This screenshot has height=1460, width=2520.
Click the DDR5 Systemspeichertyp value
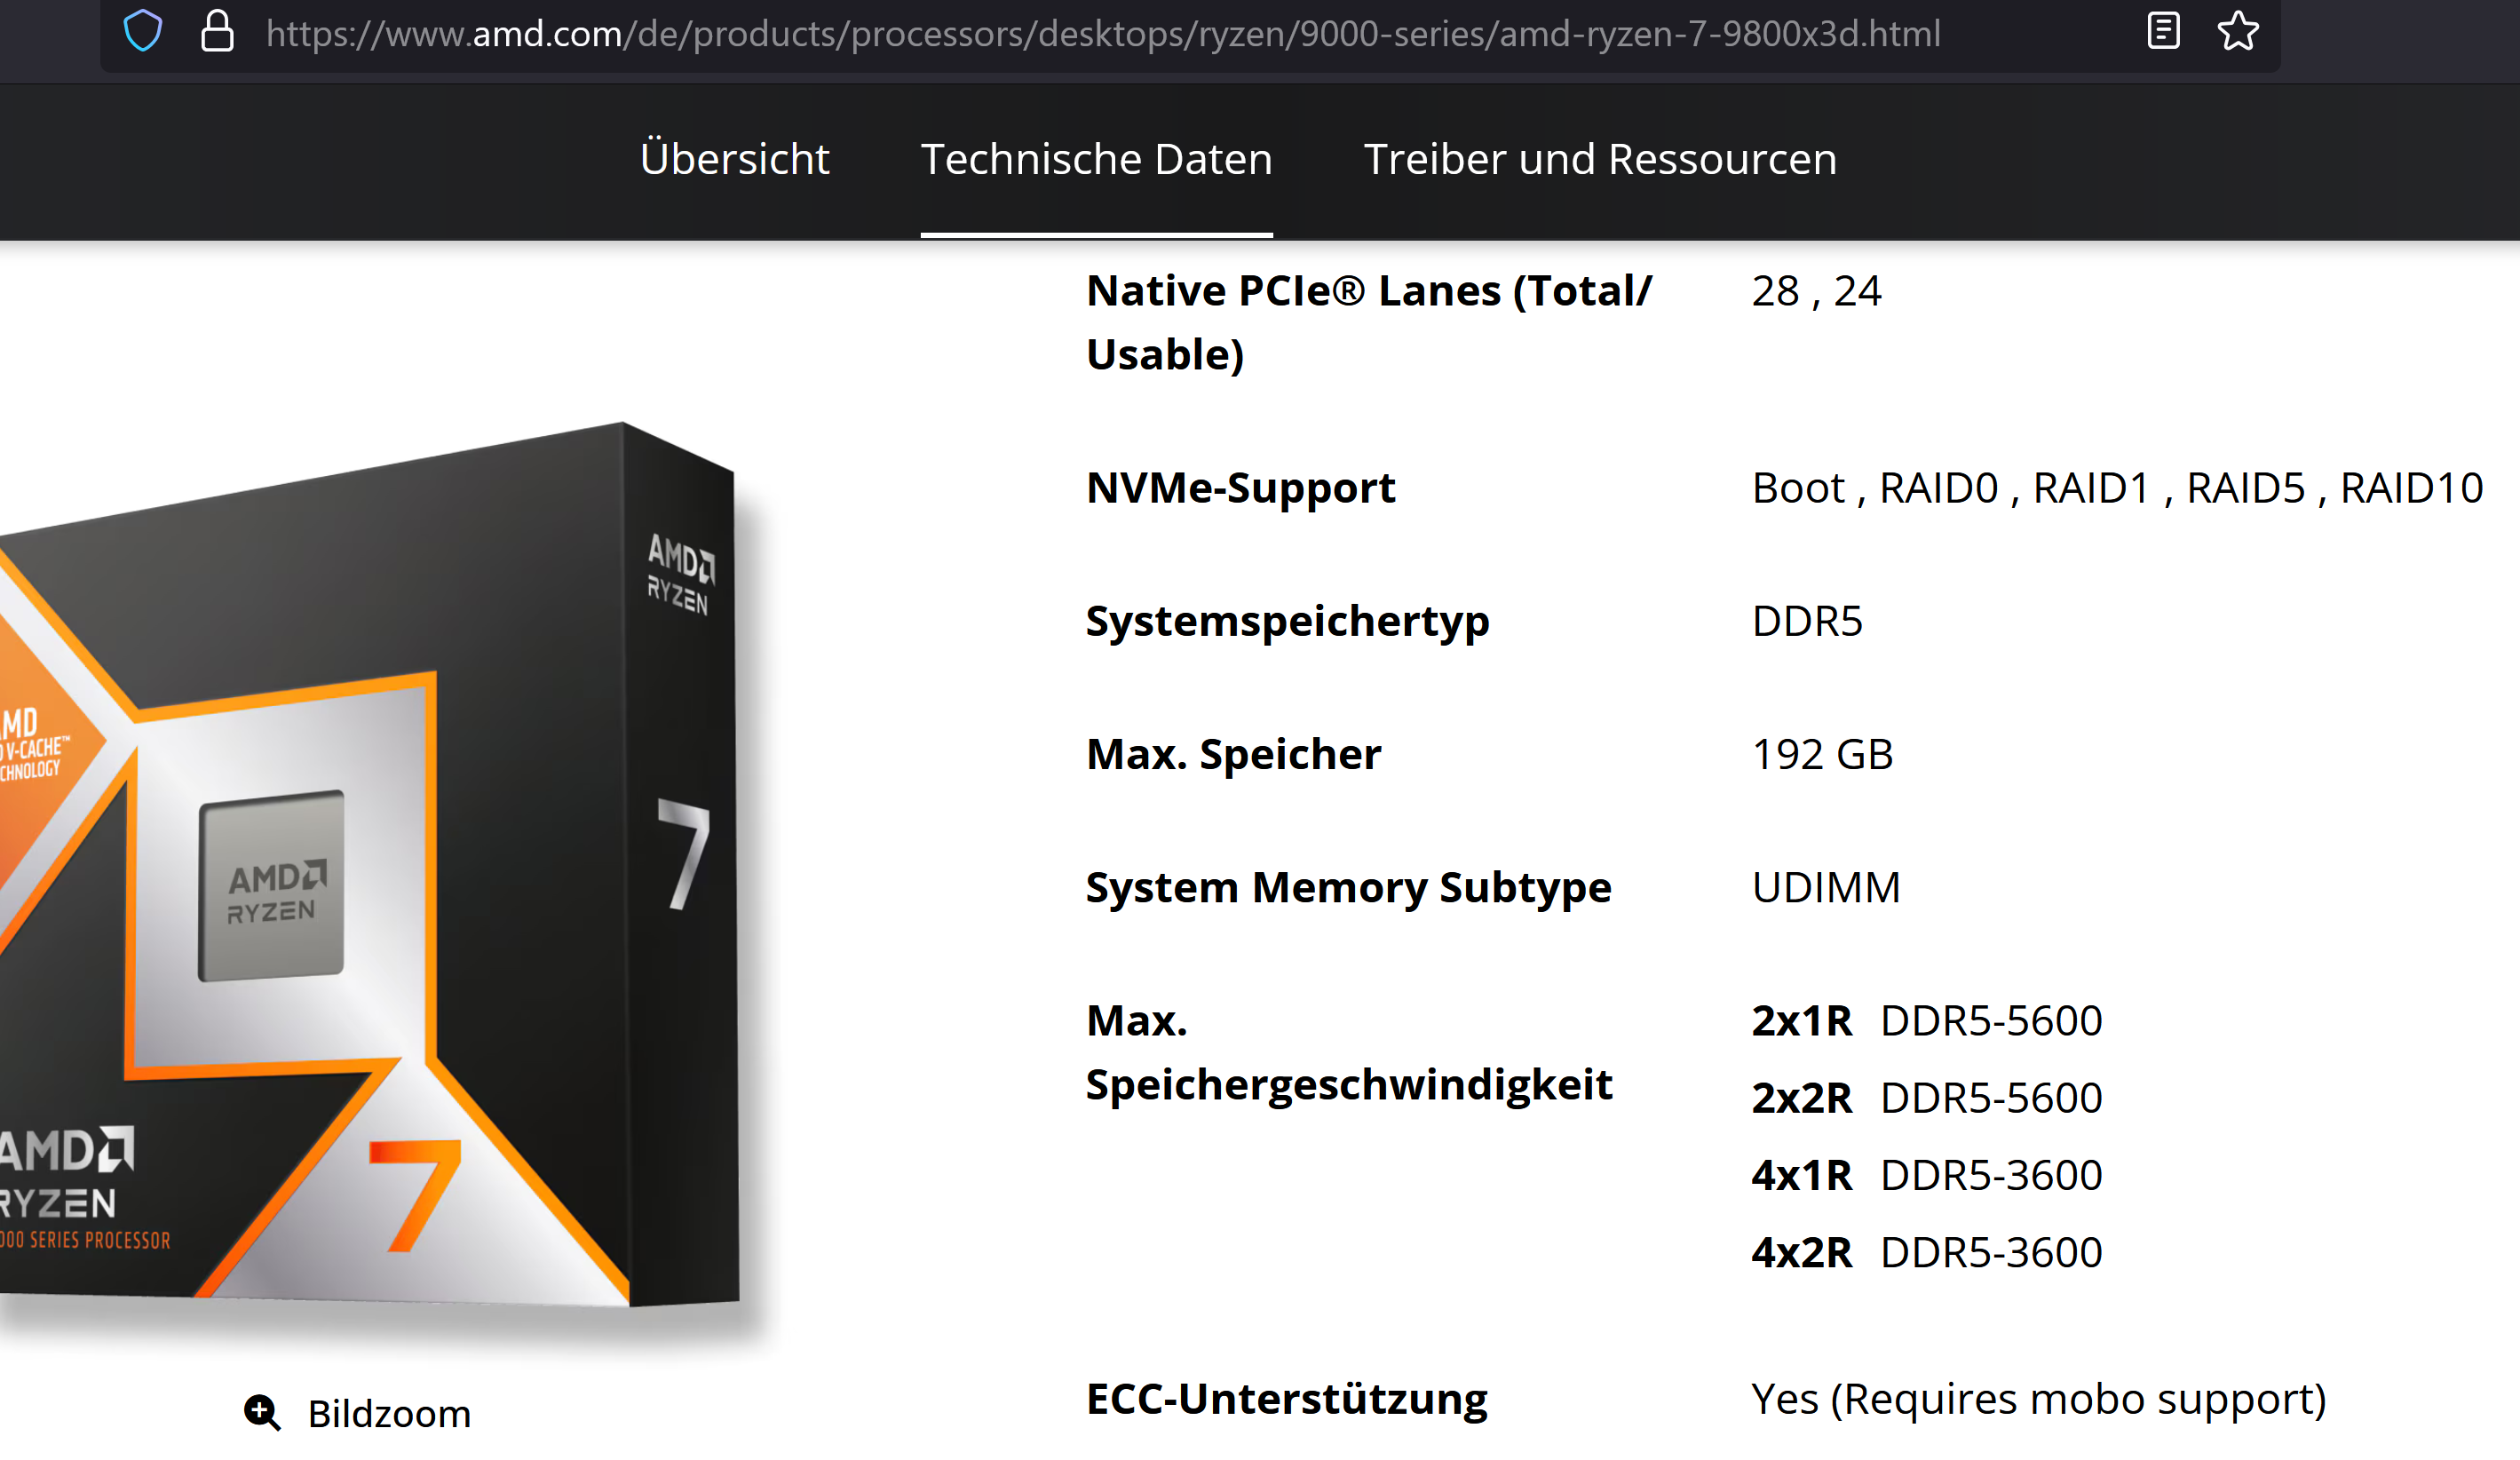pos(1807,621)
